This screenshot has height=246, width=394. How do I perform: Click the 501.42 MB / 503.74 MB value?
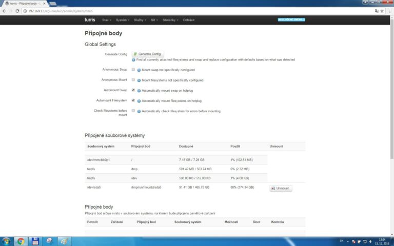pos(195,169)
